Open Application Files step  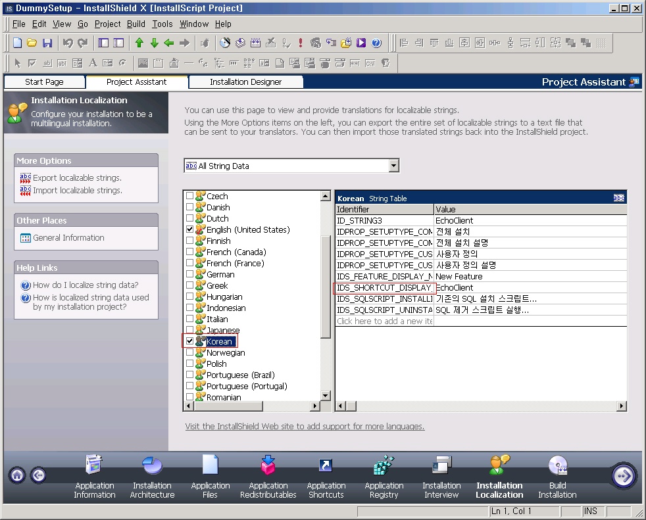pos(210,477)
